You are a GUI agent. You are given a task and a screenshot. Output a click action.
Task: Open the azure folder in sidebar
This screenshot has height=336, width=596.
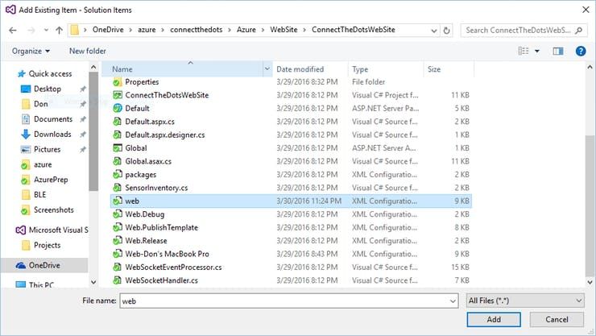(x=43, y=164)
